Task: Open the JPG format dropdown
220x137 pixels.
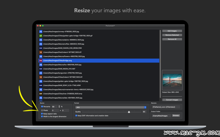Action: pyautogui.click(x=111, y=107)
